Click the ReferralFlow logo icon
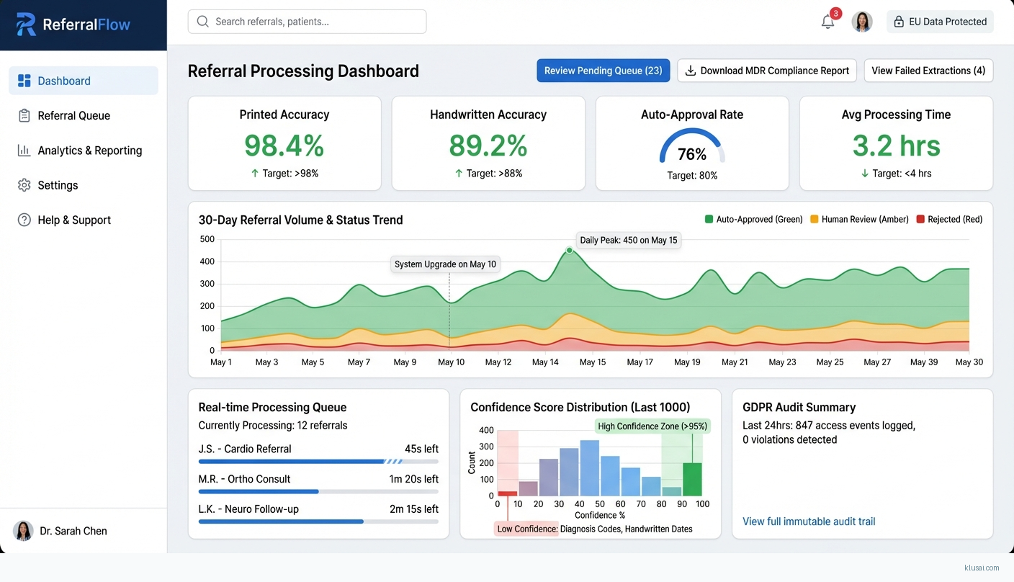 click(x=26, y=24)
